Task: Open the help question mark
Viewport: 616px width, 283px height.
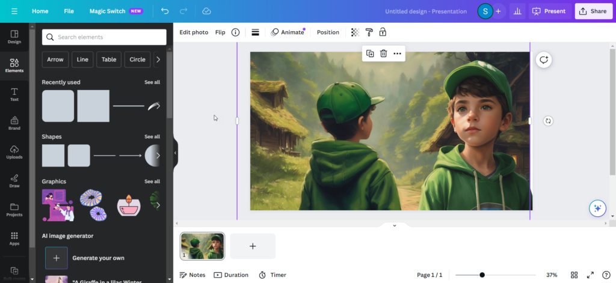Action: pos(606,275)
